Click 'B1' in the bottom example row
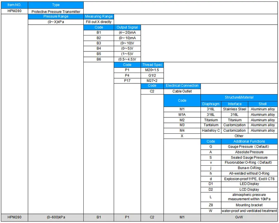The height and width of the screenshot is (223, 279). [x=99, y=217]
